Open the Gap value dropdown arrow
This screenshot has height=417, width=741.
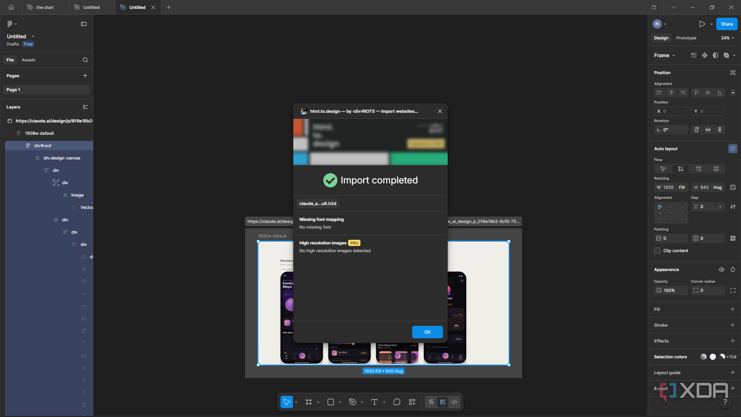point(720,207)
